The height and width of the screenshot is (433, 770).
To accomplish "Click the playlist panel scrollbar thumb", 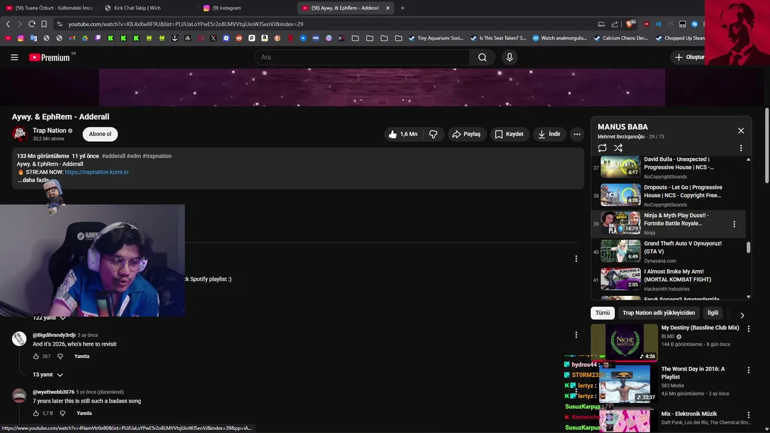I will pos(748,247).
